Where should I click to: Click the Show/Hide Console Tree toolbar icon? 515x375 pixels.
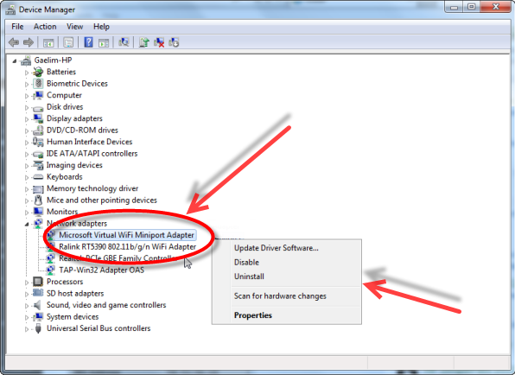point(48,42)
